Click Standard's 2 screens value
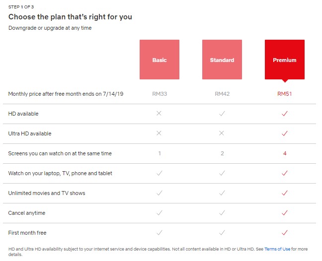Image resolution: width=322 pixels, height=261 pixels. pyautogui.click(x=222, y=153)
